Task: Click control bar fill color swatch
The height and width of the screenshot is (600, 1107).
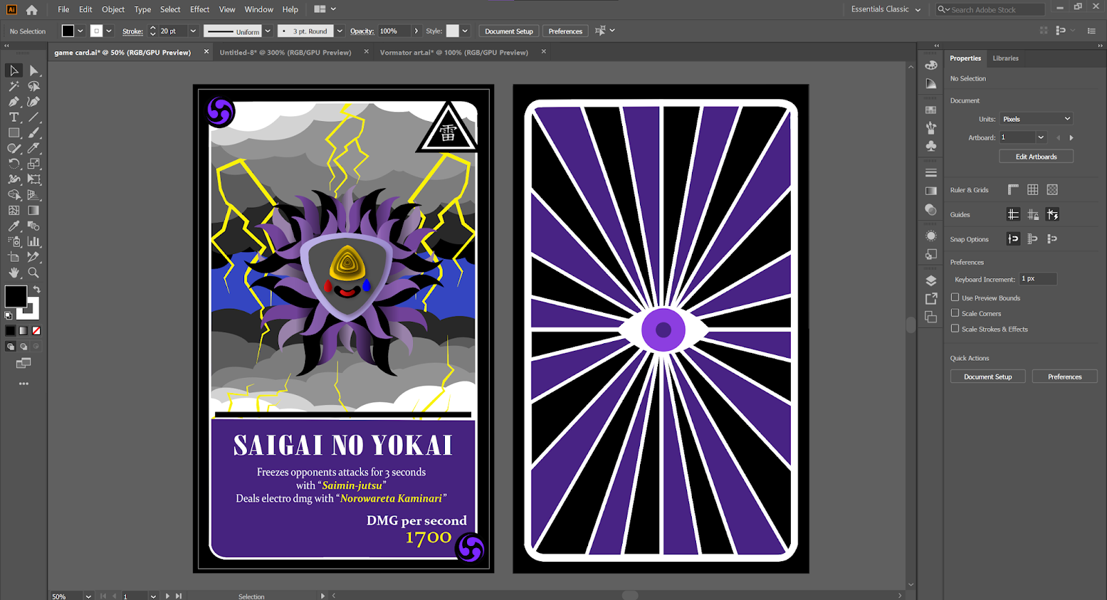Action: click(68, 31)
